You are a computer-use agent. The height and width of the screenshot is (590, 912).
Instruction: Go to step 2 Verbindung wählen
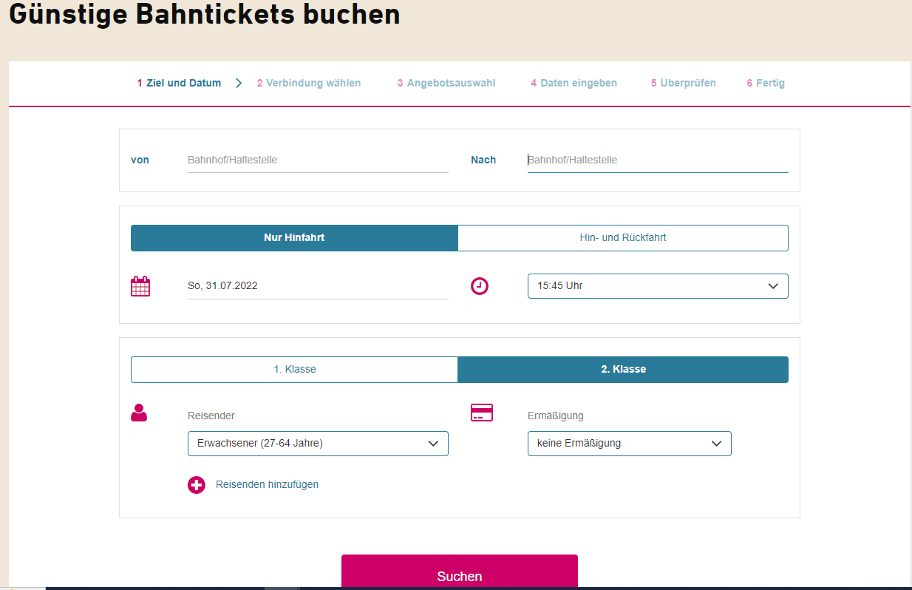pos(309,83)
